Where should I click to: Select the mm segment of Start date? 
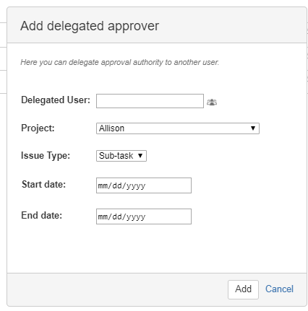tap(103, 185)
